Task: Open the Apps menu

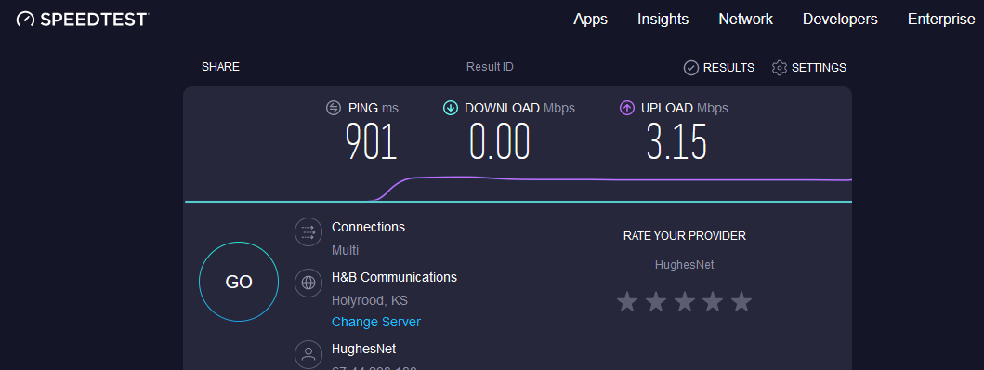Action: point(590,20)
